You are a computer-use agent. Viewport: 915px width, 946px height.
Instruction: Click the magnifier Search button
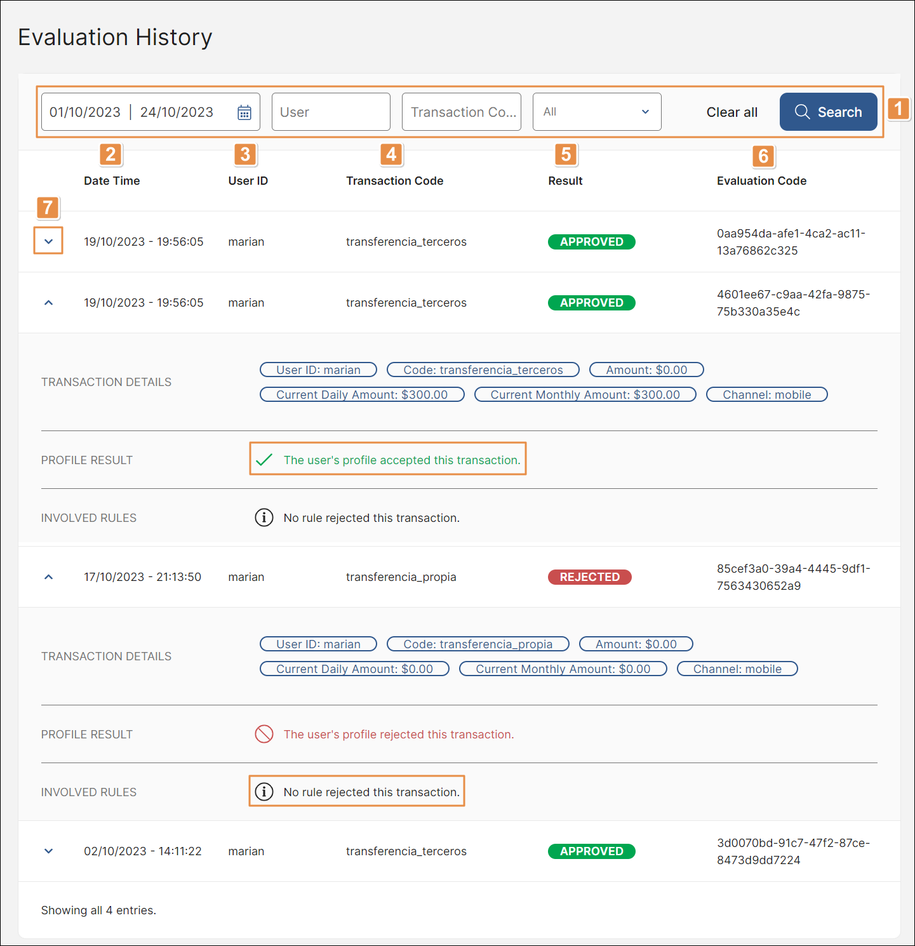[x=828, y=112]
